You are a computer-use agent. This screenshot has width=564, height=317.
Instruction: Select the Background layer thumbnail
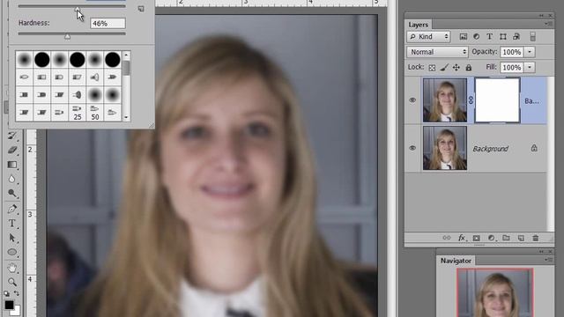[x=445, y=148]
